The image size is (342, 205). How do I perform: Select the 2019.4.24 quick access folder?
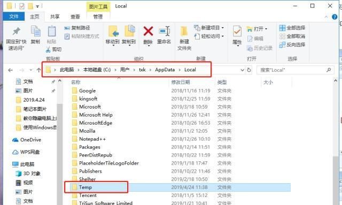click(30, 100)
